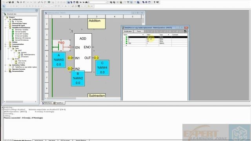Select the Project root node
251x141 pixels.
(12, 17)
